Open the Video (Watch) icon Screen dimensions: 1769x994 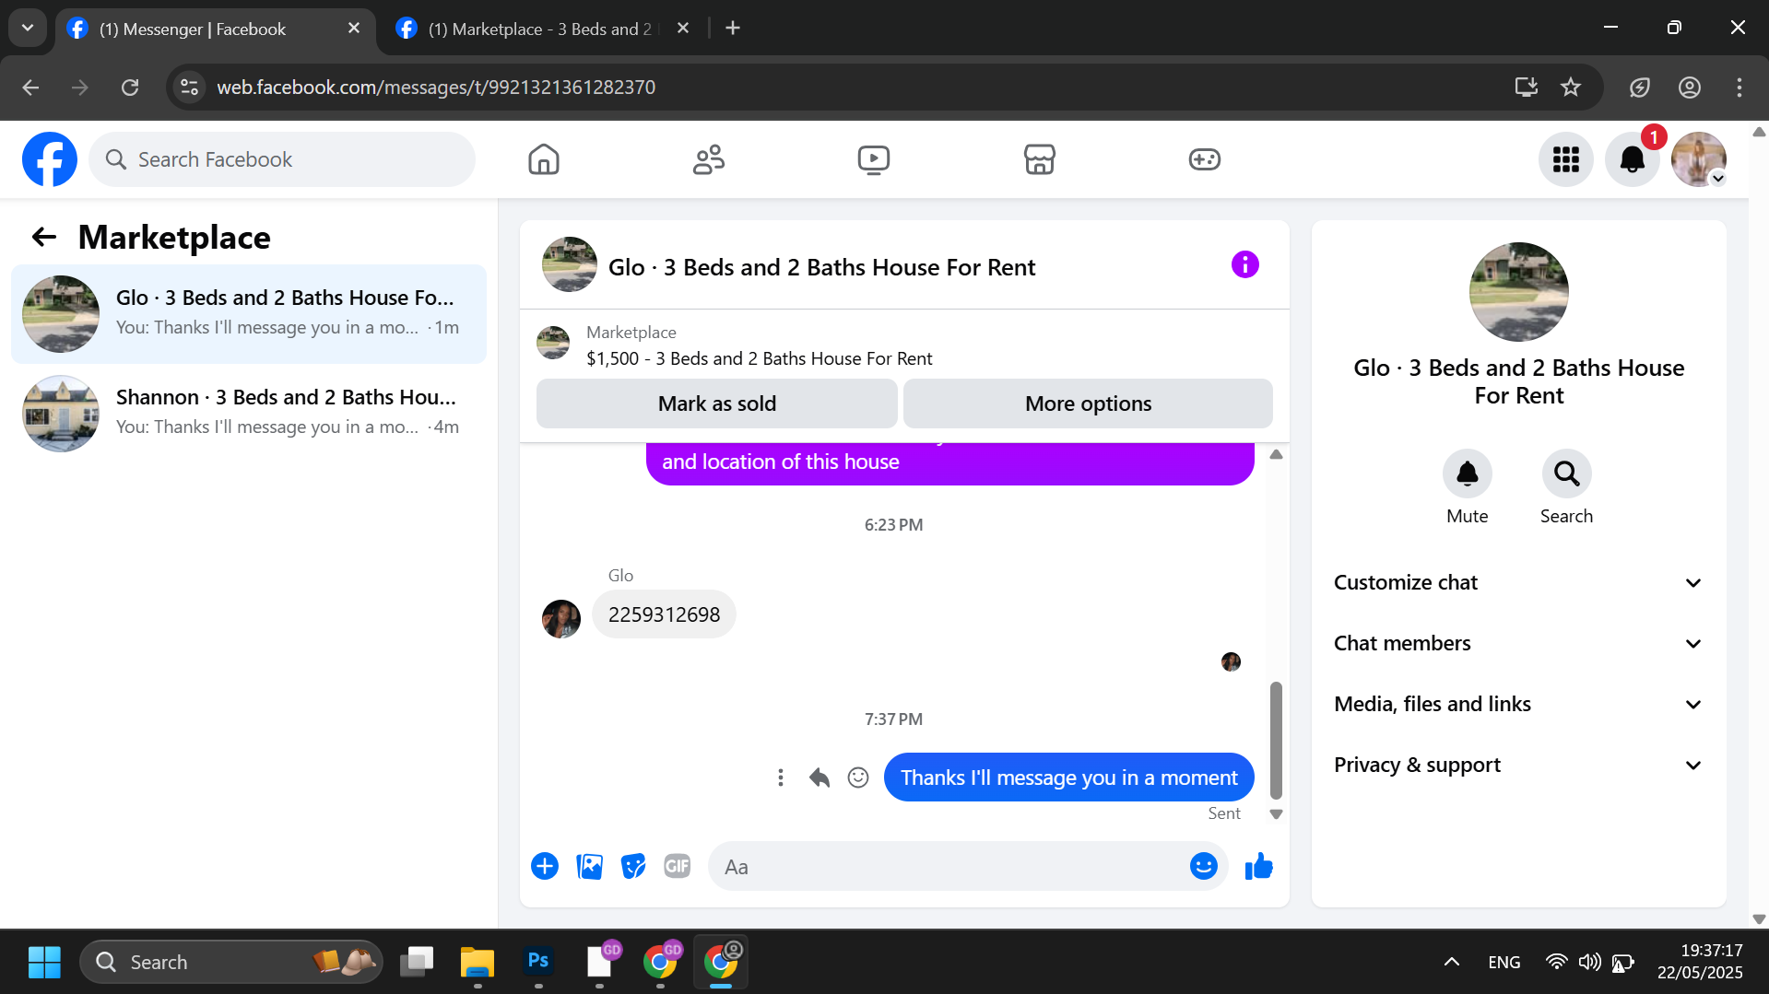pos(874,159)
